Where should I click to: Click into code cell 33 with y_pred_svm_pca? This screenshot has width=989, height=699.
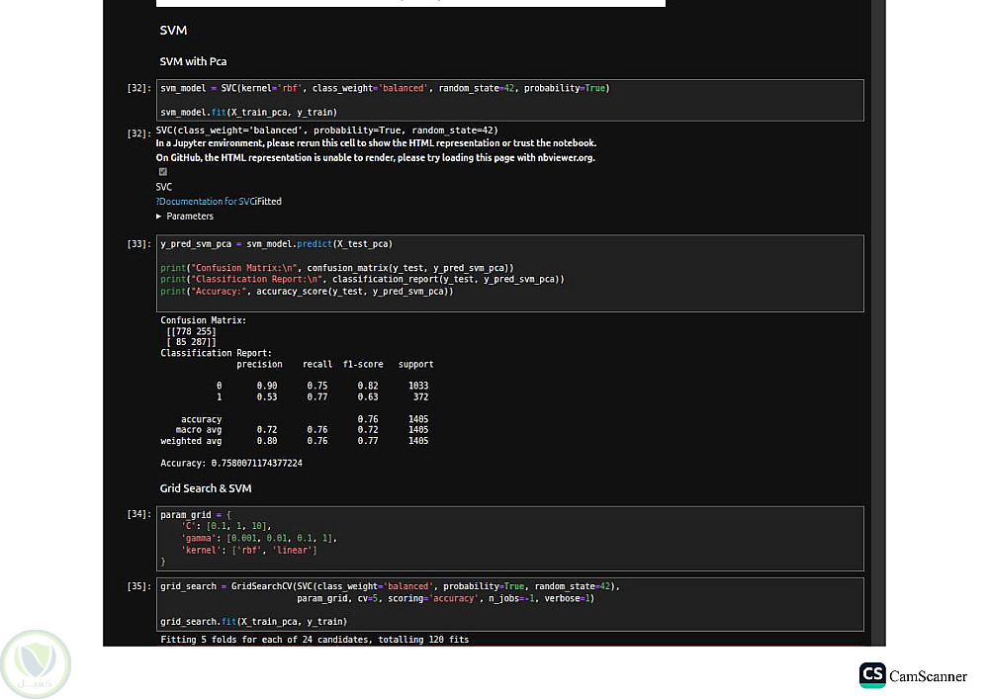(509, 274)
